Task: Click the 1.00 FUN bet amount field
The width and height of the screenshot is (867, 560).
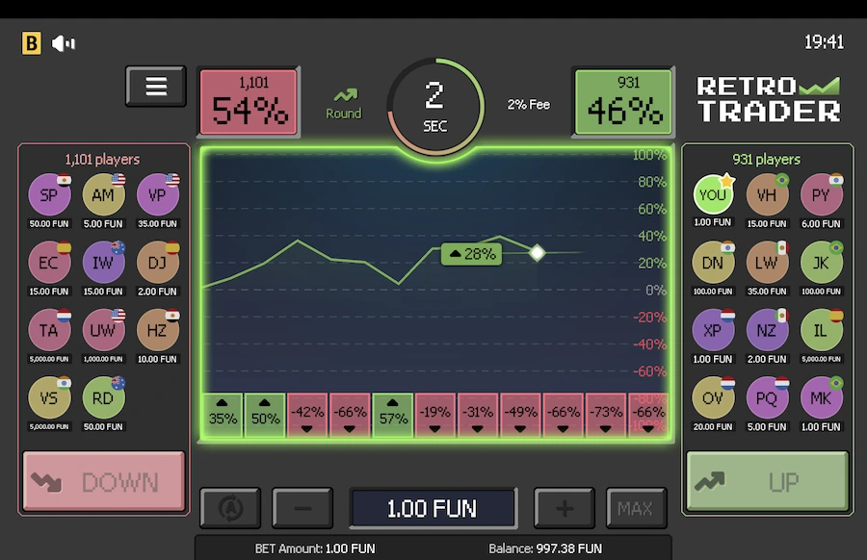Action: (433, 508)
